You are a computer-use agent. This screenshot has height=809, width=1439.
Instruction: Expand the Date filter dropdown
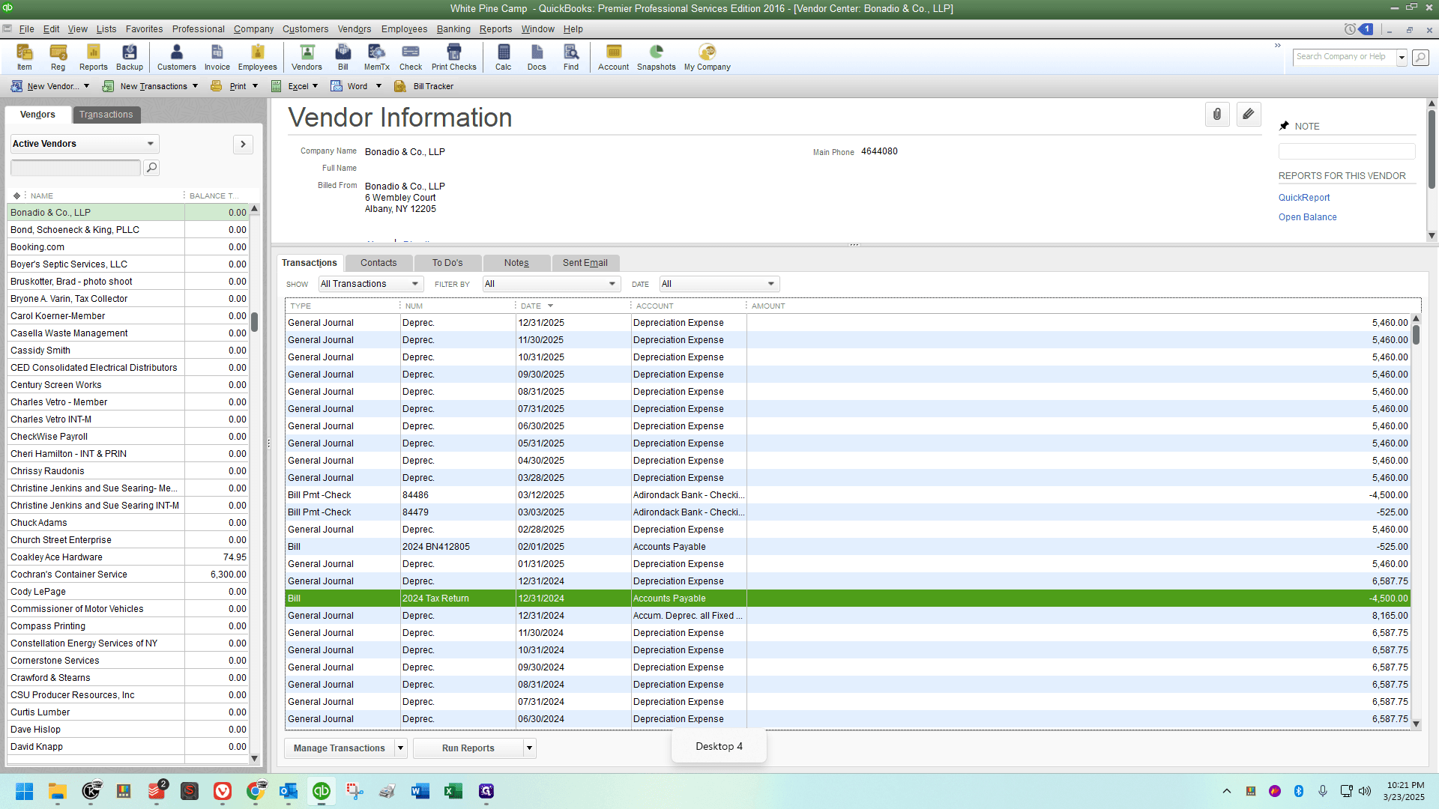(719, 284)
